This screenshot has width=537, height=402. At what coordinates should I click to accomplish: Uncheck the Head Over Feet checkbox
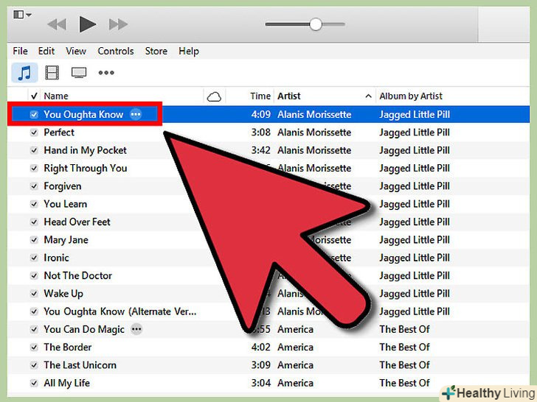click(x=34, y=222)
